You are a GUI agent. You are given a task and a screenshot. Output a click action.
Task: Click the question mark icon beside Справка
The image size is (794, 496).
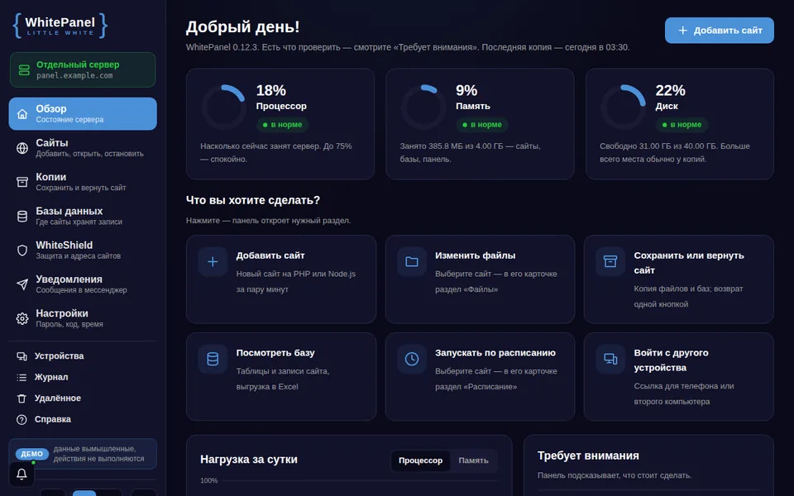(x=22, y=420)
